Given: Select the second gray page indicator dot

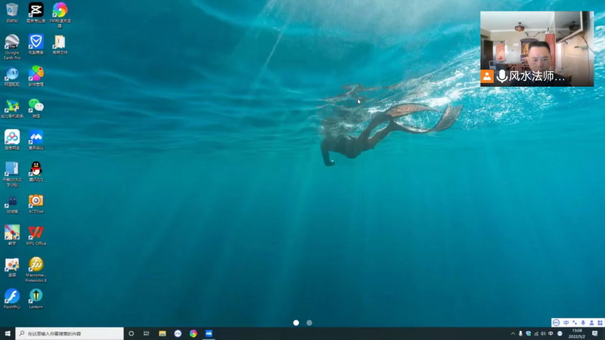Looking at the screenshot, I should [309, 323].
